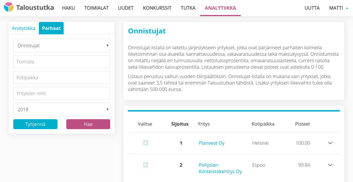Expand the Pohjolan Kiinteistökehitys Oy row chevron
The height and width of the screenshot is (182, 353).
(x=330, y=165)
